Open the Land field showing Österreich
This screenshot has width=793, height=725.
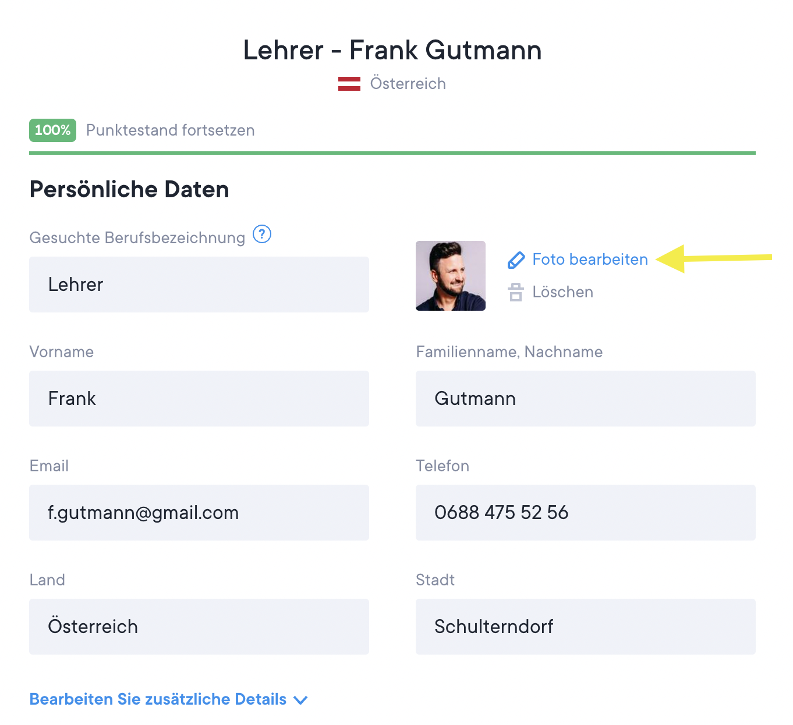pyautogui.click(x=199, y=627)
